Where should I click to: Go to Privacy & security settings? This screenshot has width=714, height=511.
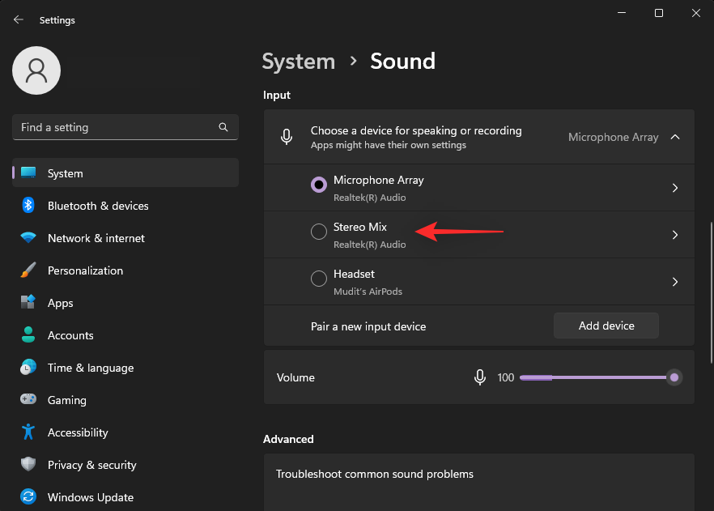[91, 465]
